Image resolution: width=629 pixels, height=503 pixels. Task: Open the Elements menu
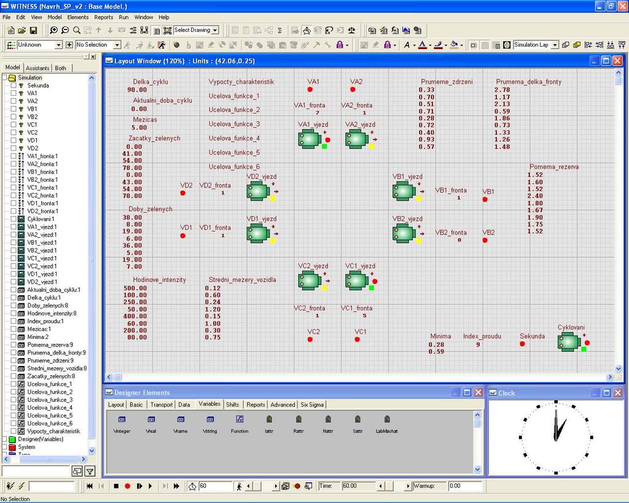(78, 17)
